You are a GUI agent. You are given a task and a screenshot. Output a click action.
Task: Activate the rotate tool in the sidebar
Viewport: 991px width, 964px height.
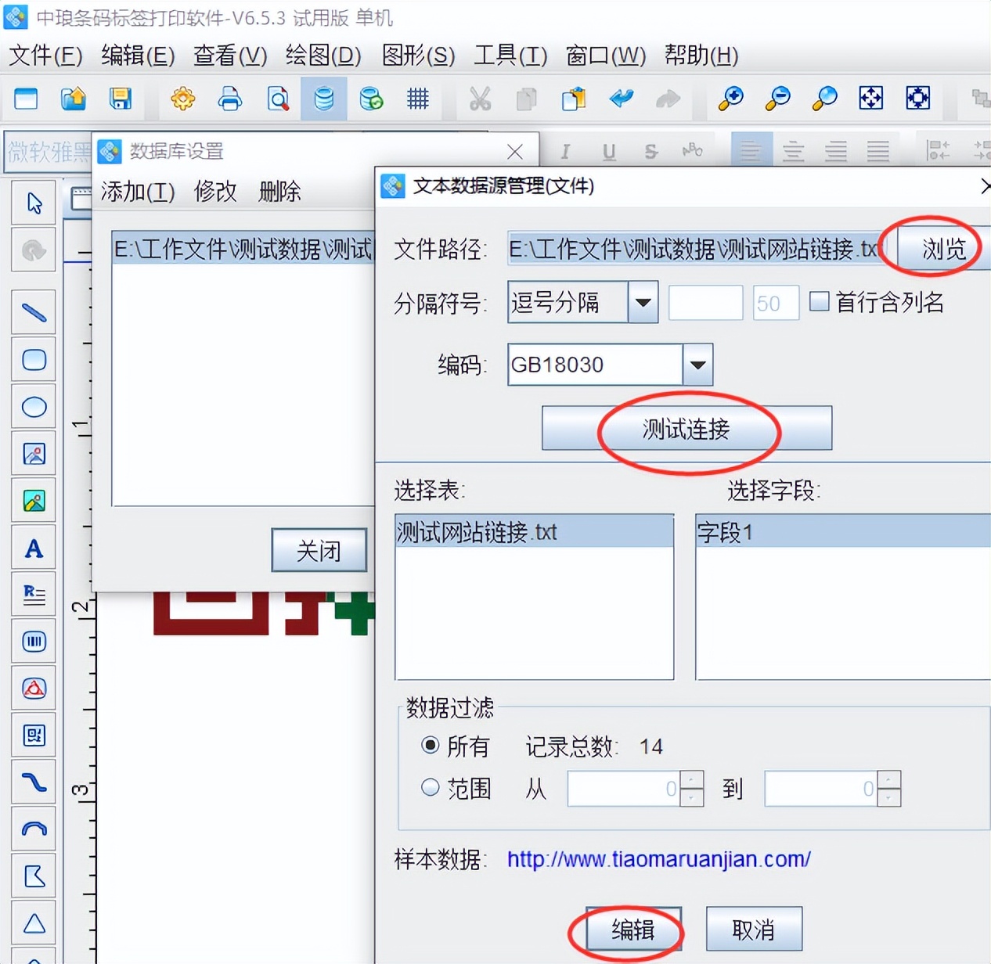[34, 250]
